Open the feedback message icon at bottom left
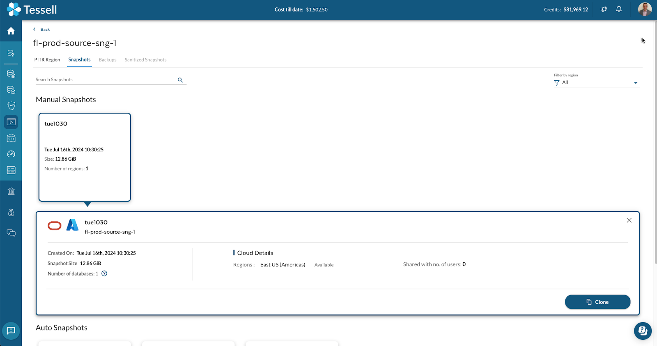Viewport: 657px width, 346px height. [11, 330]
